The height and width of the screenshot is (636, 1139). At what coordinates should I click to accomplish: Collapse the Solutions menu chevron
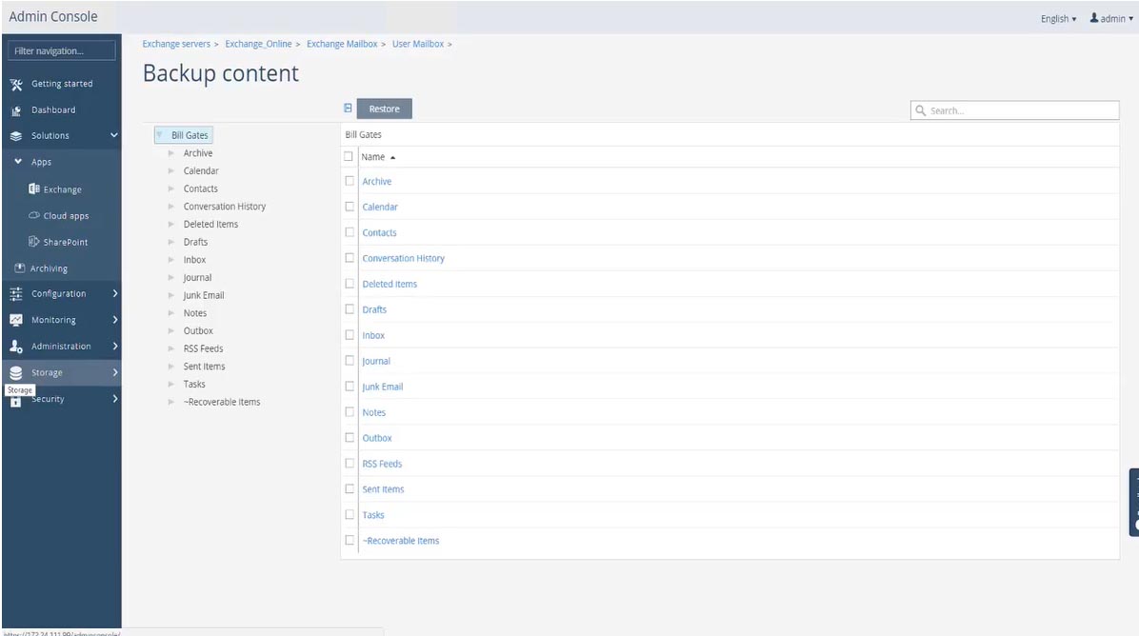point(114,135)
